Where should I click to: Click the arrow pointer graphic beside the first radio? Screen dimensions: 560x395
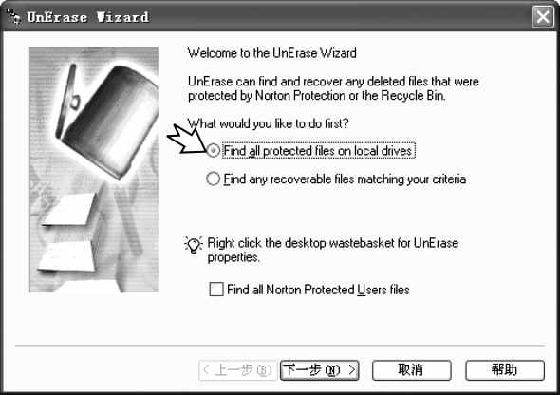(x=186, y=140)
